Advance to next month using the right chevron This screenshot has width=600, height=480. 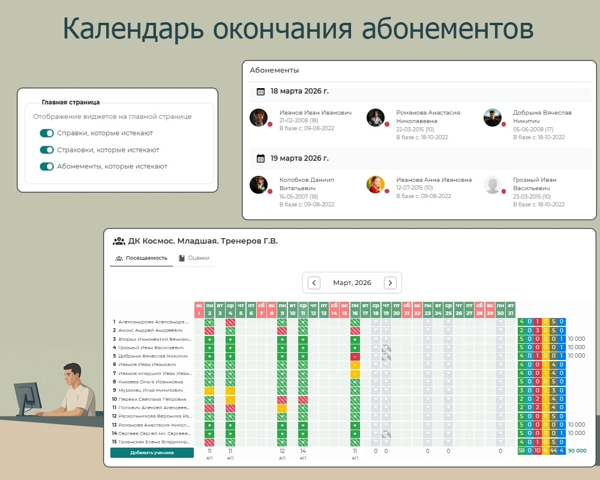click(x=389, y=283)
